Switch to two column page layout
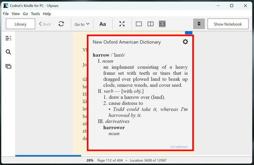 (150, 24)
